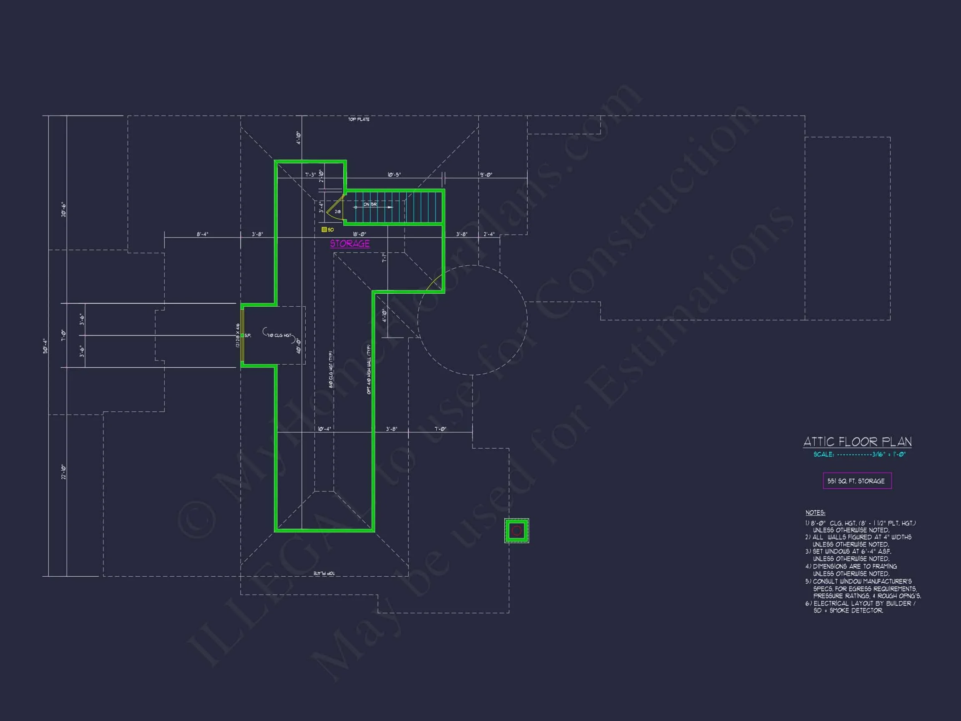Select the SD = SMOKE DETECTOR note line
Viewport: 961px width, 721px height.
(x=848, y=610)
